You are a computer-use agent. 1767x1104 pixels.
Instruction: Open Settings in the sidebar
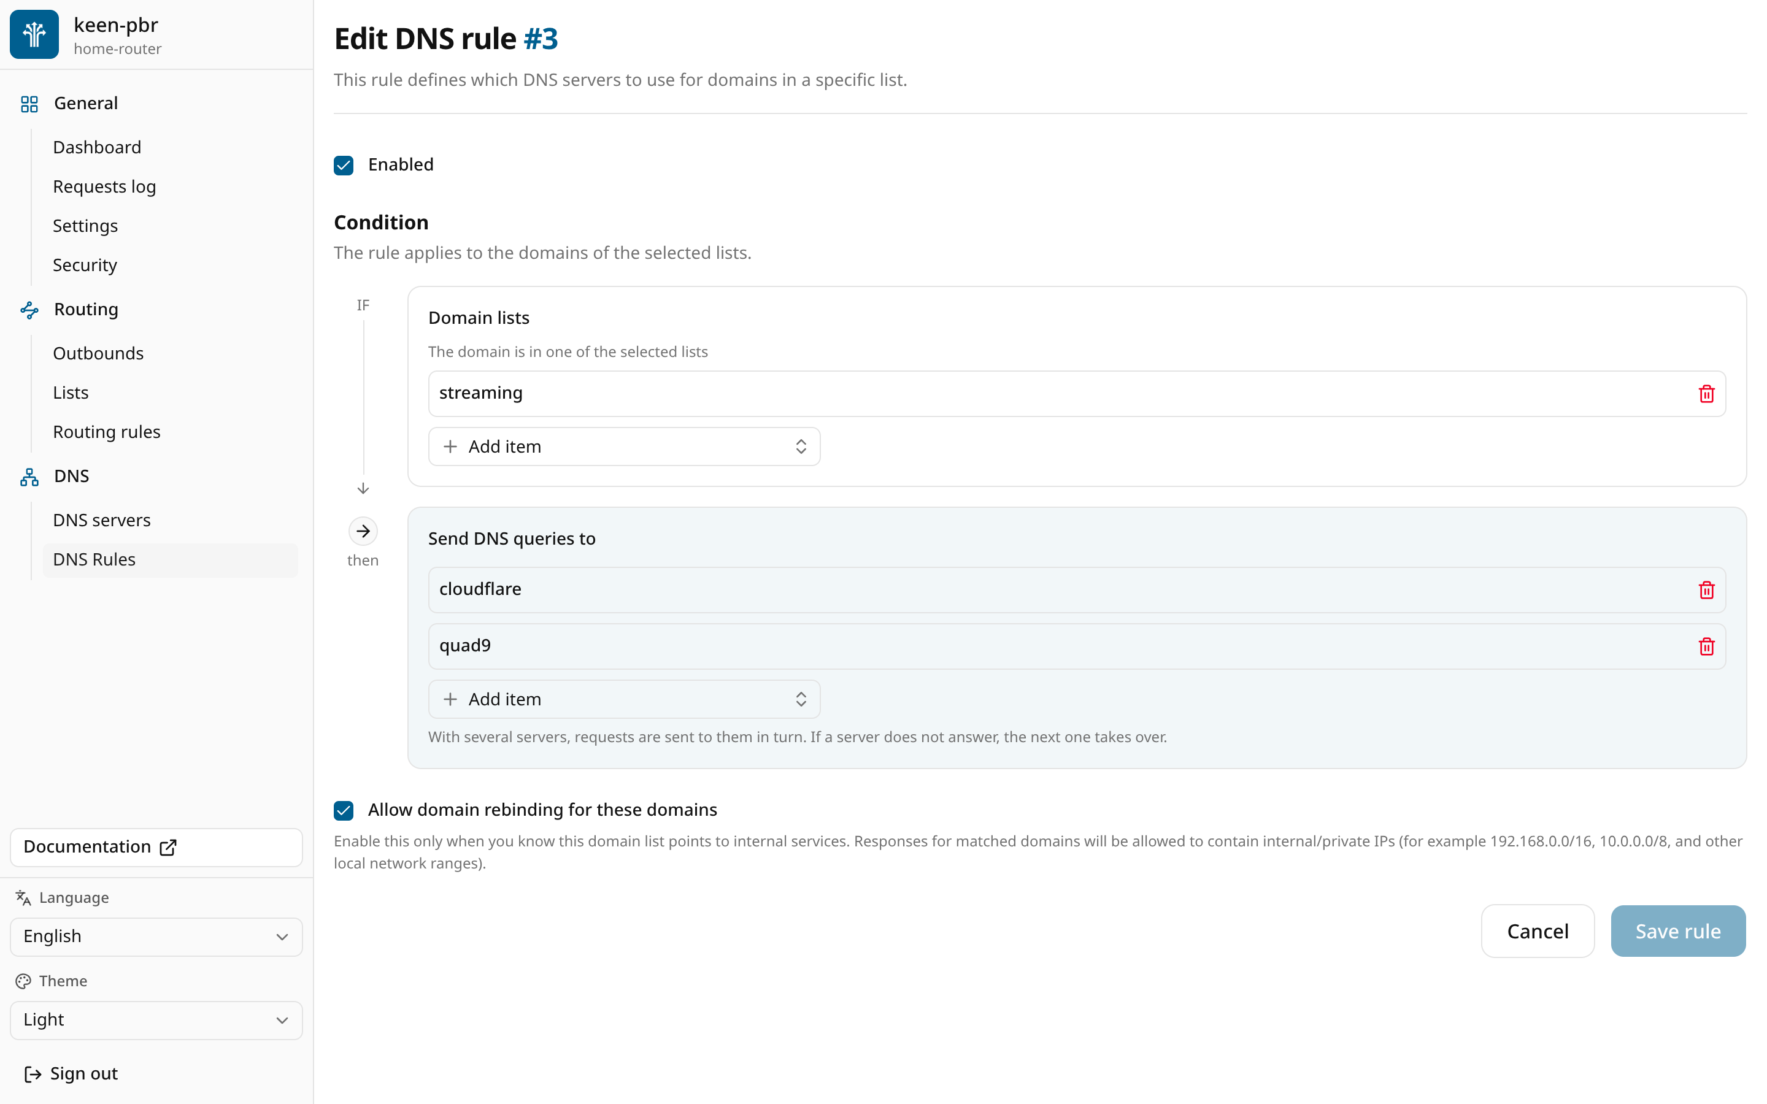pos(170,226)
